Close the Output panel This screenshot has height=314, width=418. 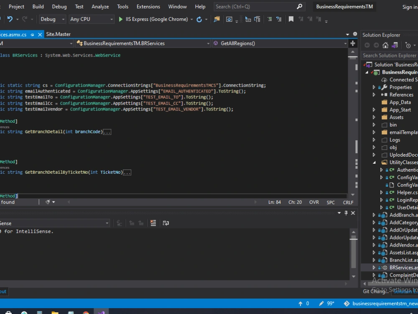coord(353,213)
